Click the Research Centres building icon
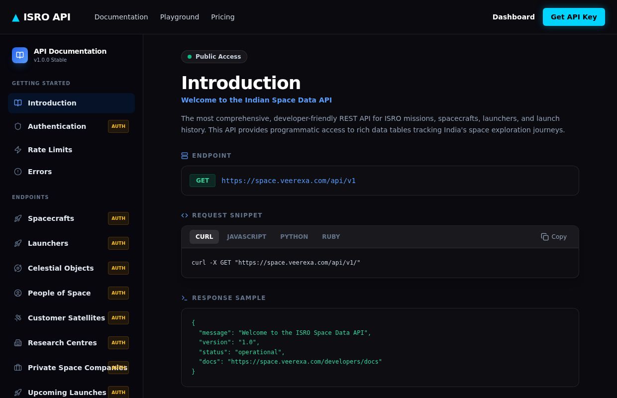The image size is (617, 398). tap(18, 343)
